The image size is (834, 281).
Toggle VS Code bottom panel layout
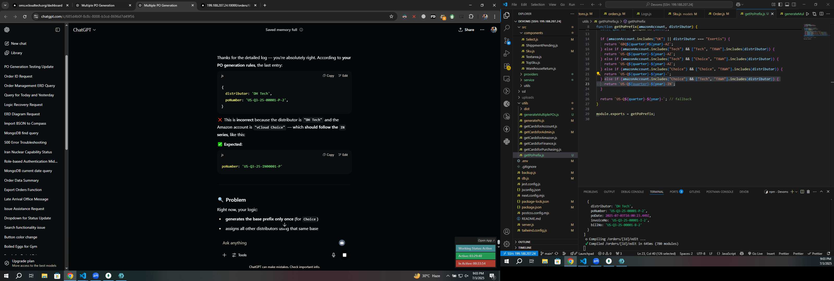tap(787, 4)
